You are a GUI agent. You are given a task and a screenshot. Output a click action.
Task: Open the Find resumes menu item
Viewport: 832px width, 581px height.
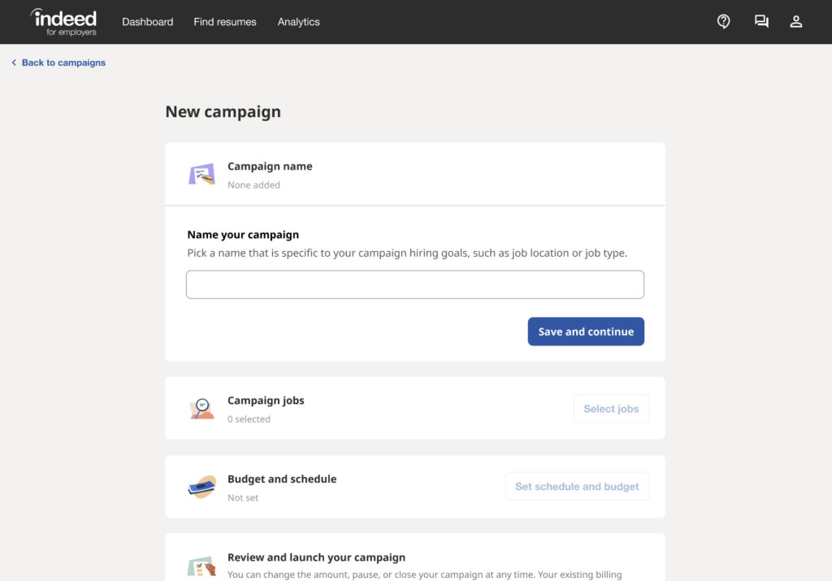pyautogui.click(x=225, y=22)
